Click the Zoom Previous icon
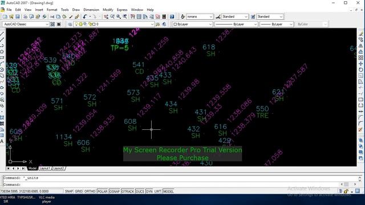365x205 pixels. [125, 17]
